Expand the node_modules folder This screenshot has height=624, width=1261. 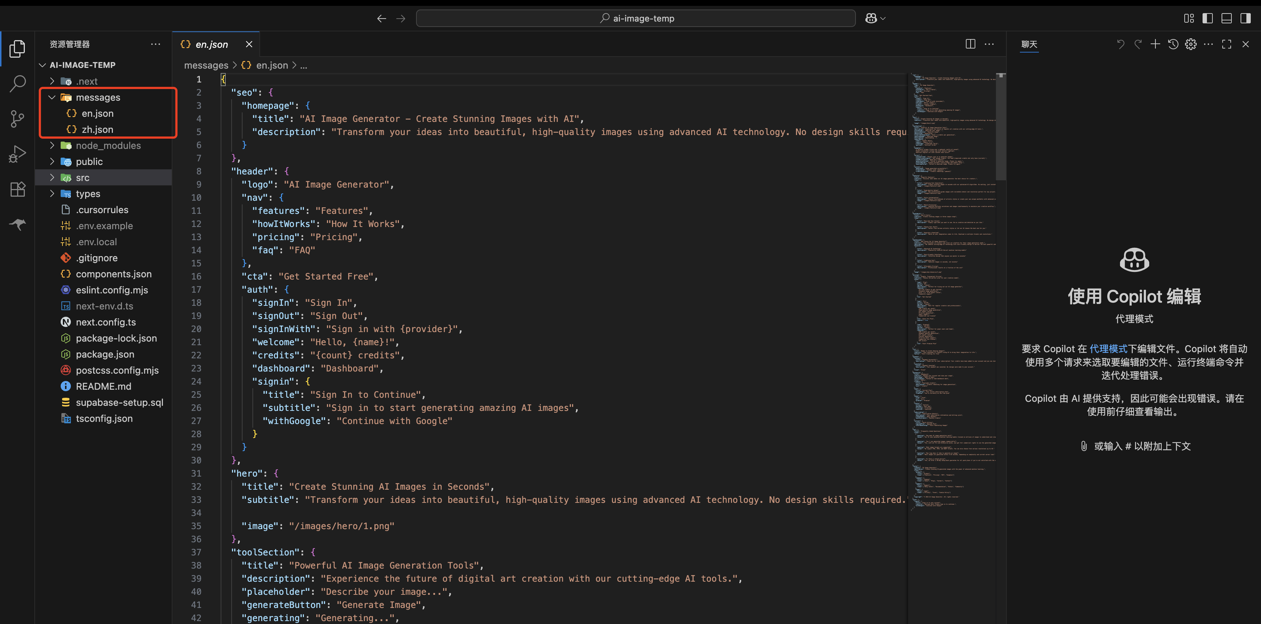pos(104,145)
